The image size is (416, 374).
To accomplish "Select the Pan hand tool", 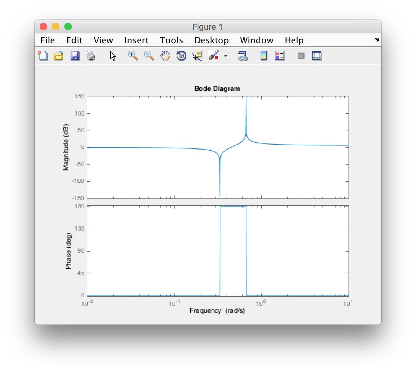I will coord(165,56).
